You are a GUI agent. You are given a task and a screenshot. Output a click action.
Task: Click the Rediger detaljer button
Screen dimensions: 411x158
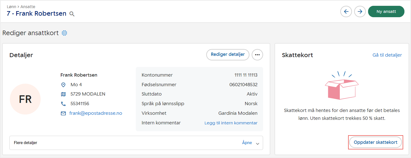(x=228, y=55)
